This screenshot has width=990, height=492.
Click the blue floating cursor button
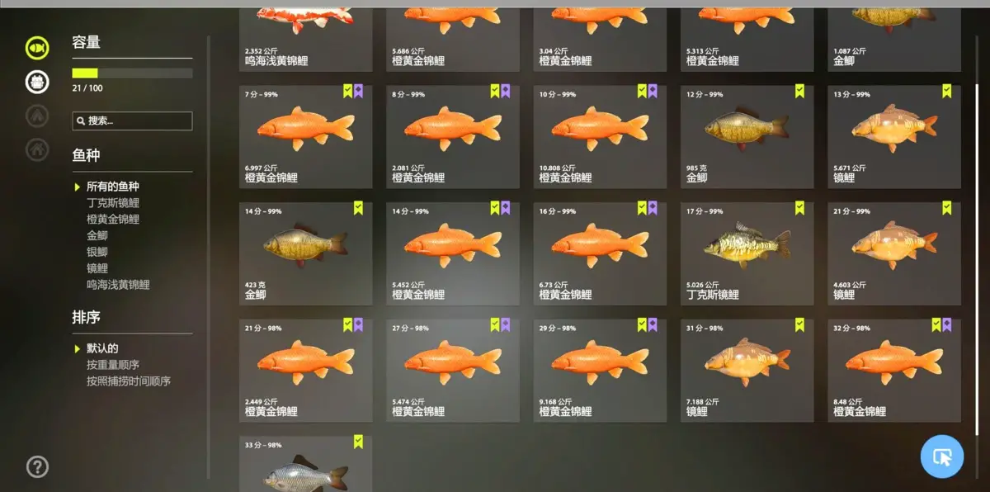point(942,457)
